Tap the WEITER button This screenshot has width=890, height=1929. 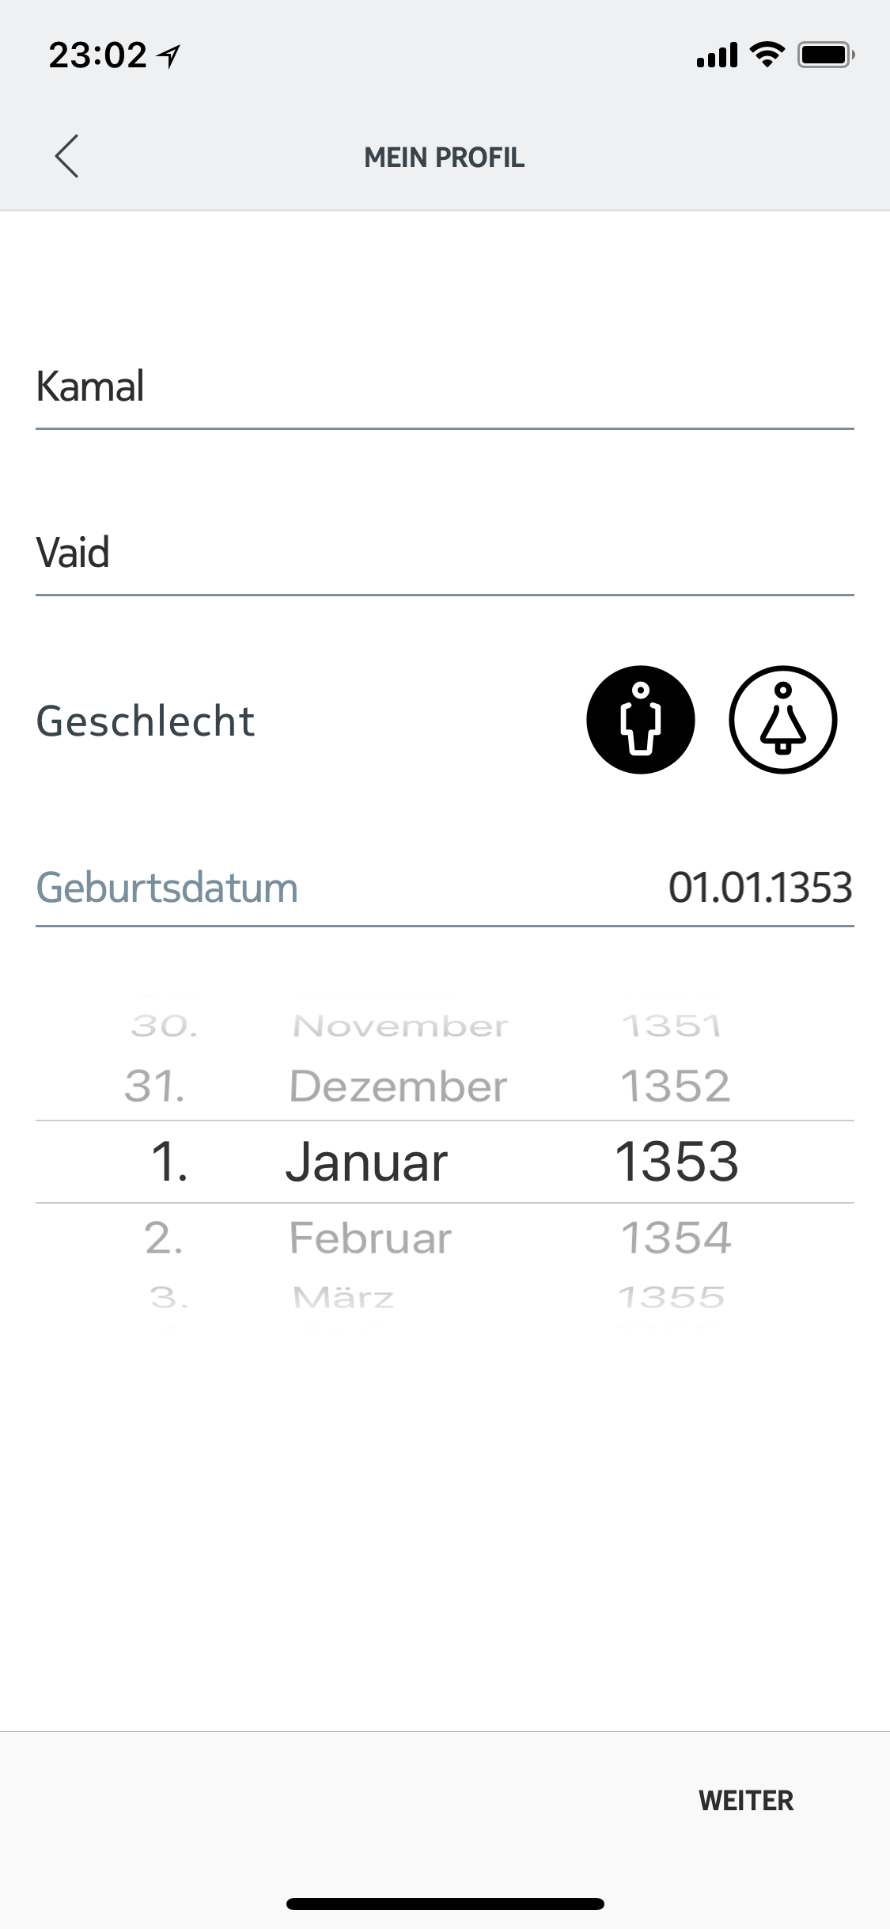point(745,1800)
